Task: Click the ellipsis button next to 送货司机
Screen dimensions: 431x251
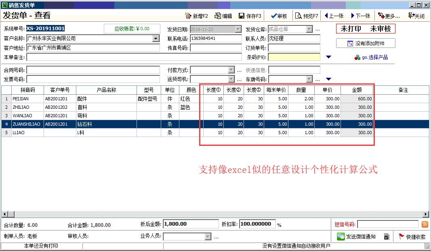Action: pyautogui.click(x=239, y=80)
